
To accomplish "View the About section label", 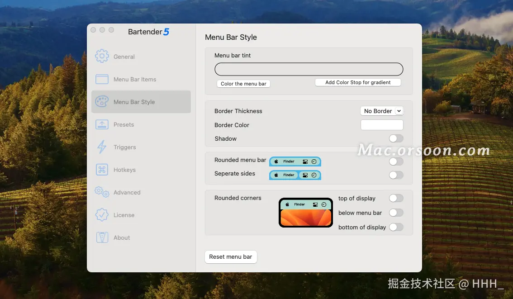I will (x=122, y=238).
